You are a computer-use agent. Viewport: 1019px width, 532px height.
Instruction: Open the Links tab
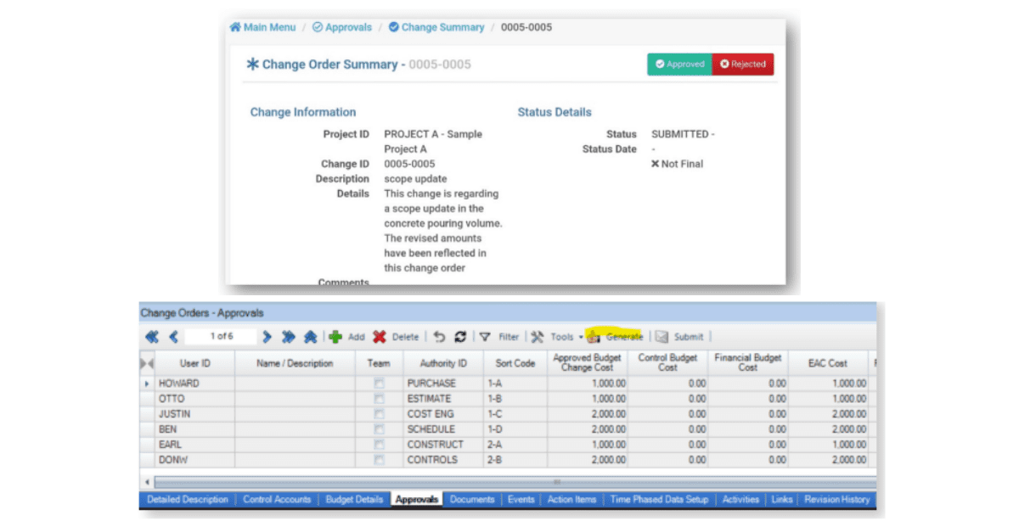coord(782,500)
